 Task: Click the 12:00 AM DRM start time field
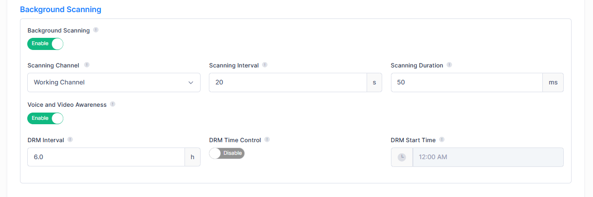[487, 157]
